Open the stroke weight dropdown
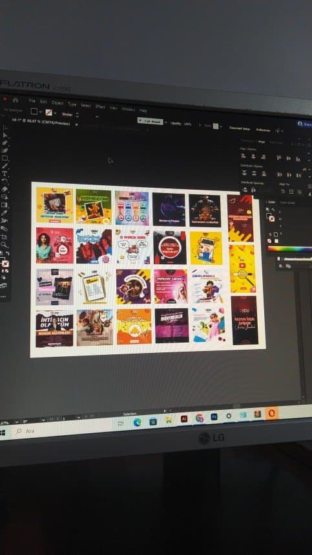This screenshot has width=312, height=555. pos(97,117)
